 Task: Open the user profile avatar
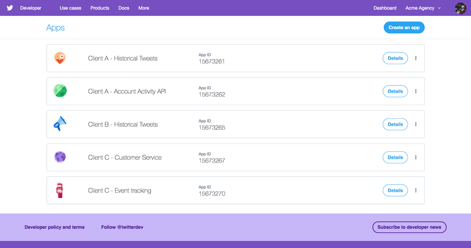460,8
